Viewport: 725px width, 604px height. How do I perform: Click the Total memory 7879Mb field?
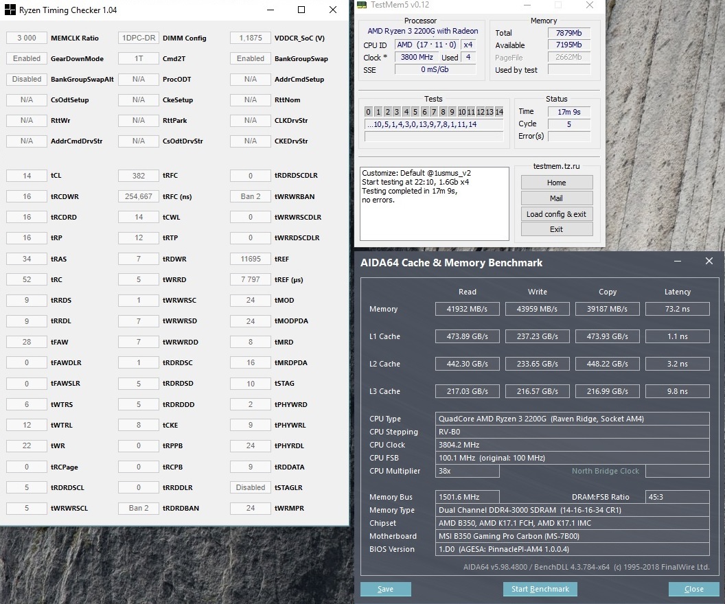pyautogui.click(x=569, y=33)
